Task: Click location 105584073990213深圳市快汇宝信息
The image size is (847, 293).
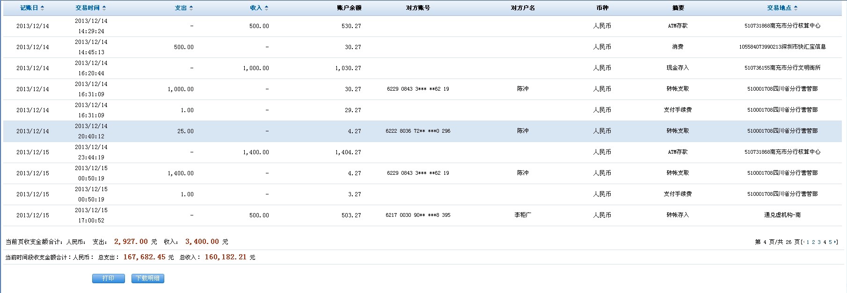Action: [782, 47]
